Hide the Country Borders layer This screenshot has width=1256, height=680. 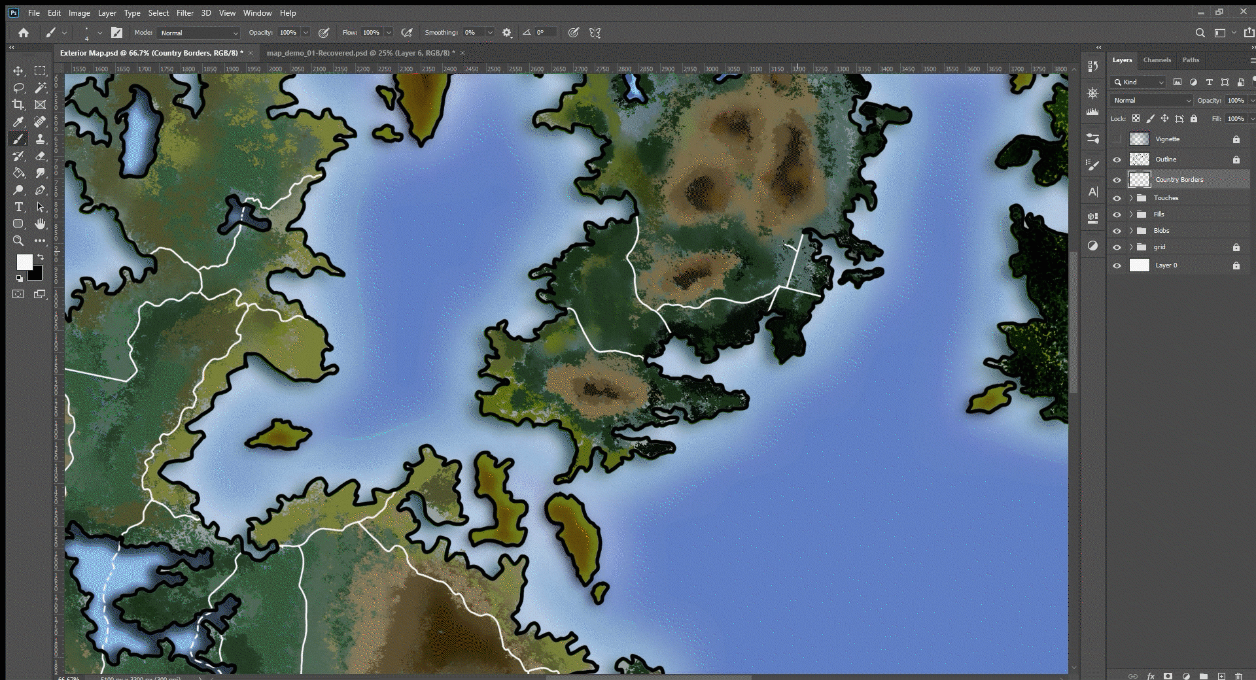coord(1117,180)
